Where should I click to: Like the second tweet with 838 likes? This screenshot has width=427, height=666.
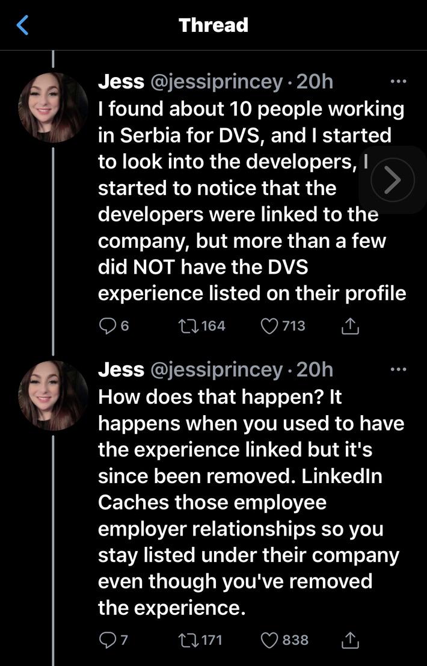(269, 639)
